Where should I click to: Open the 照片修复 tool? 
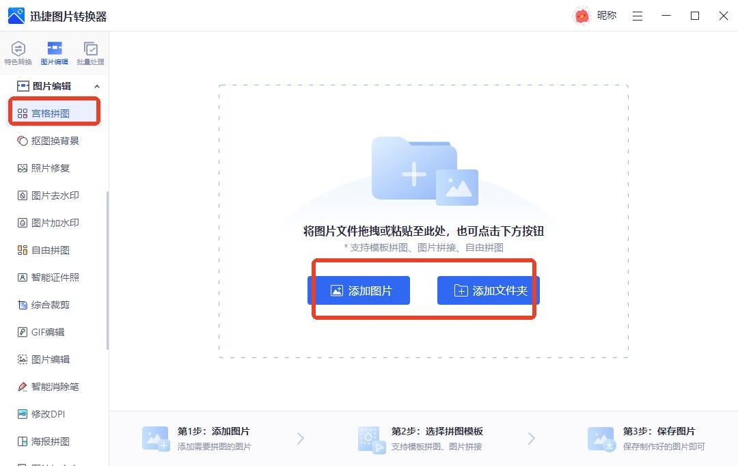click(50, 168)
